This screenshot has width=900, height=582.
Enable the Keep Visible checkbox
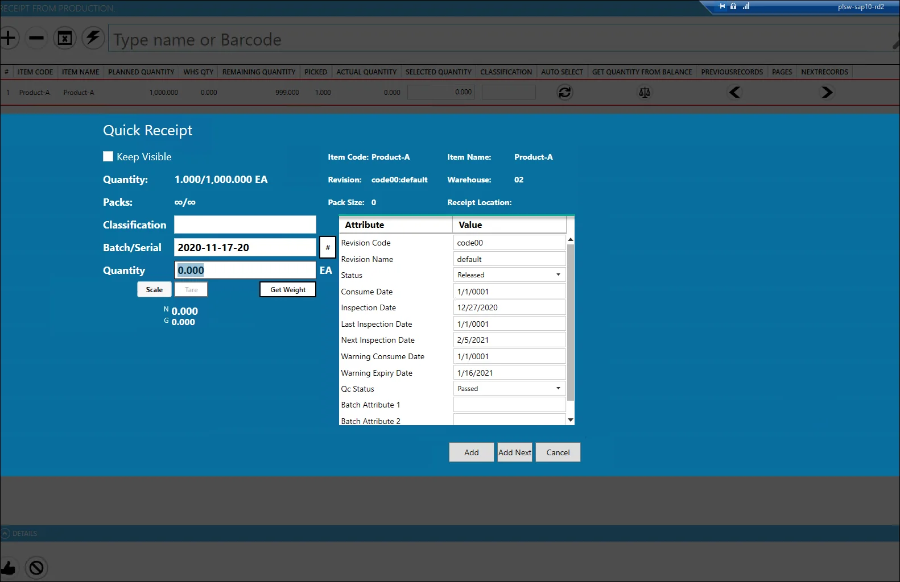coord(108,156)
